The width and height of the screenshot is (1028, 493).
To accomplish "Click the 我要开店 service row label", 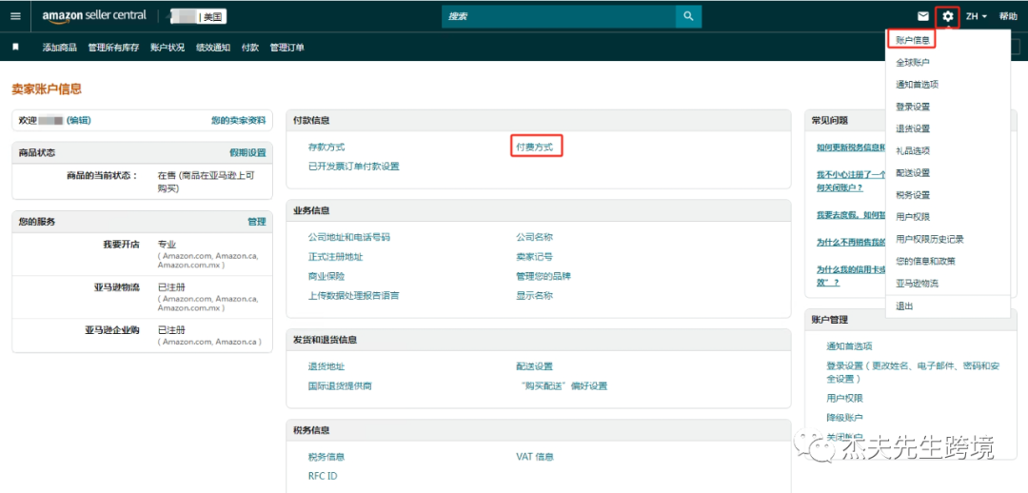I will point(121,244).
